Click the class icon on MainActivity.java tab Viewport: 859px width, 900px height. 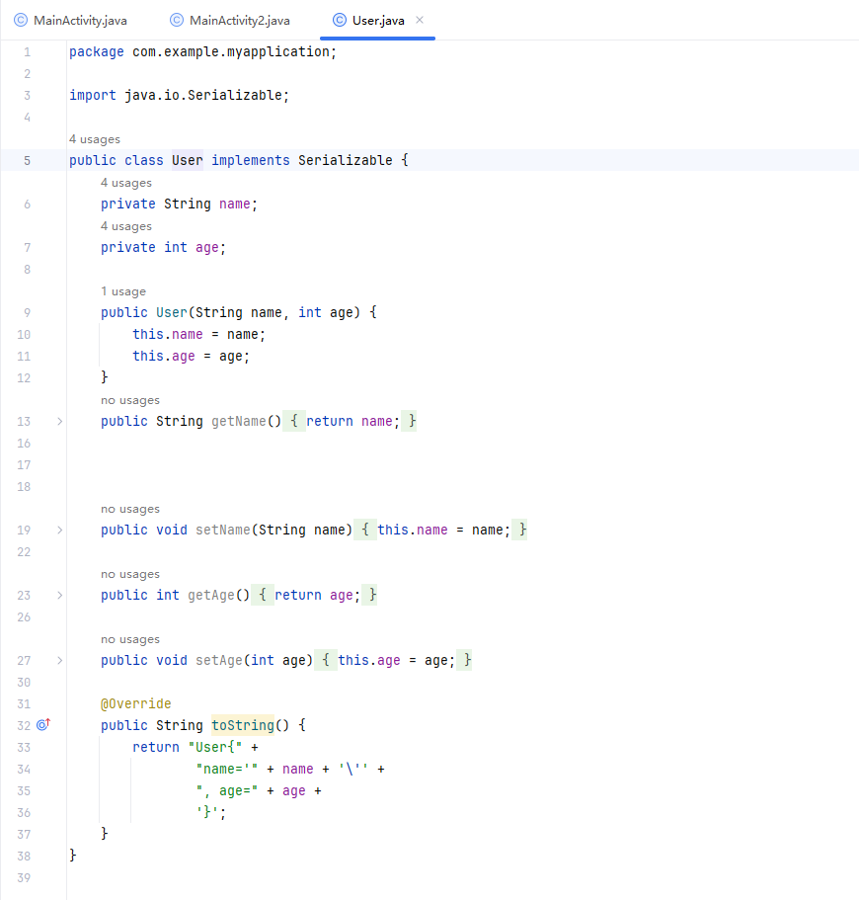[x=21, y=21]
